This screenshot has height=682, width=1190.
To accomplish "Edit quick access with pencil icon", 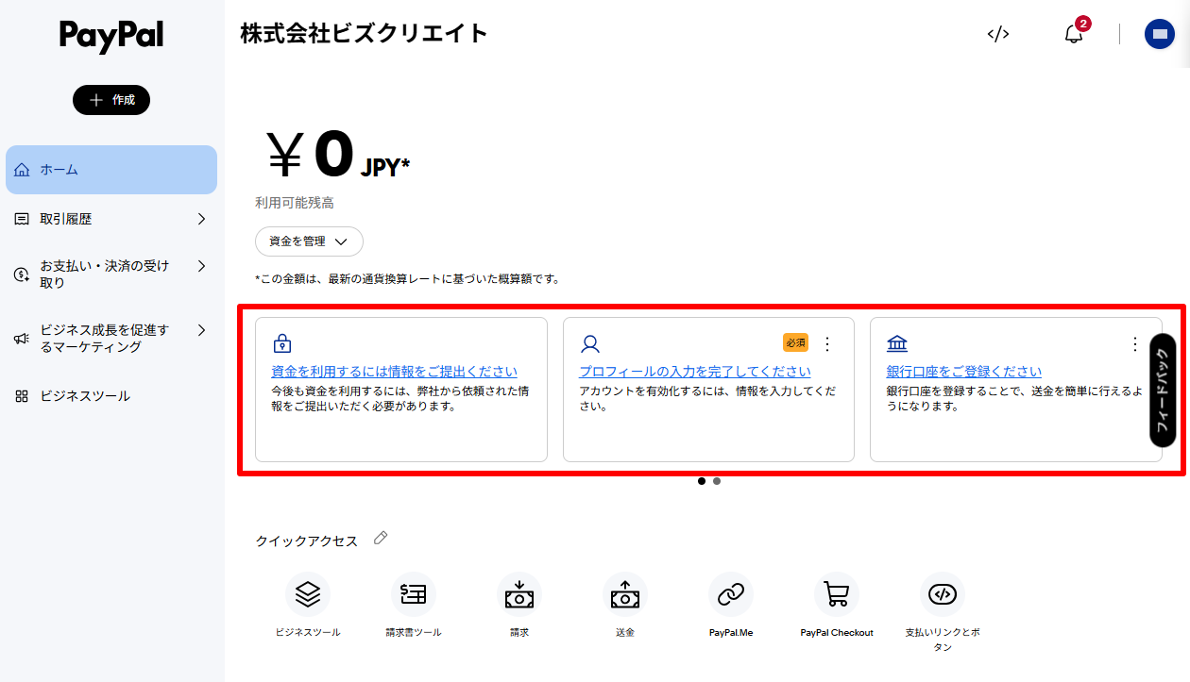I will [381, 538].
